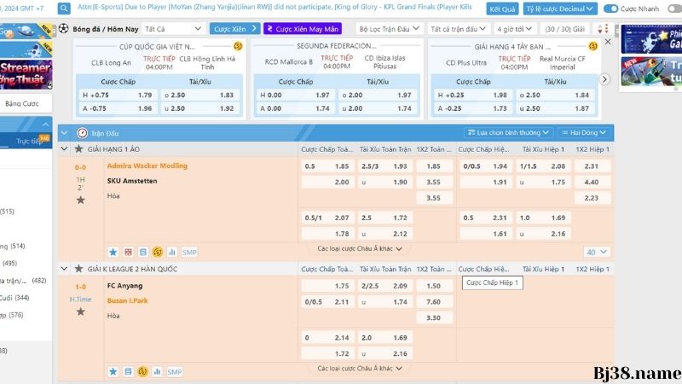Viewport: 682px width, 384px height.
Task: Click the SMP icon under FC Anyang match
Action: (x=175, y=371)
